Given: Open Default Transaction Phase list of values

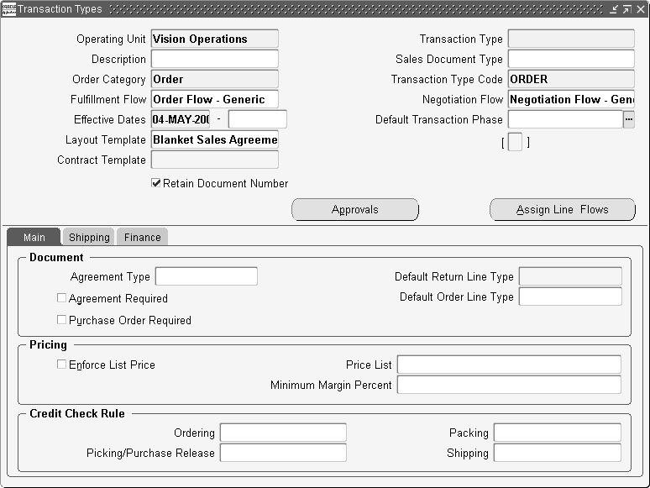Looking at the screenshot, I should (x=629, y=119).
